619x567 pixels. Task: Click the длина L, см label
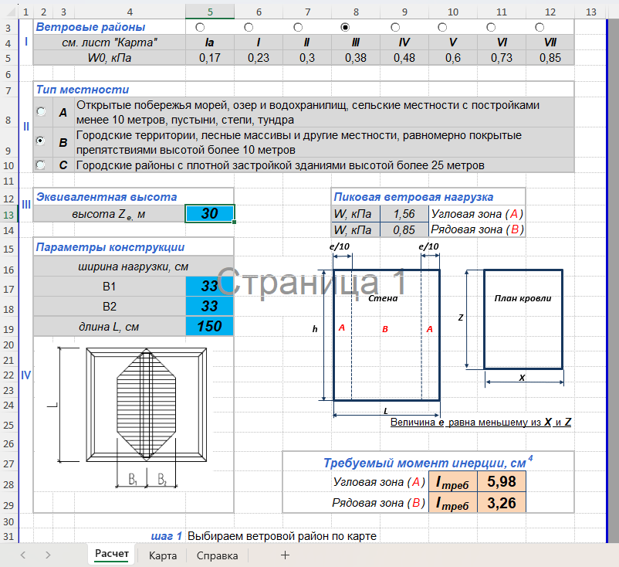tap(110, 327)
